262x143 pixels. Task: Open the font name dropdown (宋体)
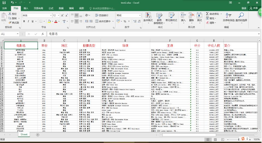tap(51, 15)
